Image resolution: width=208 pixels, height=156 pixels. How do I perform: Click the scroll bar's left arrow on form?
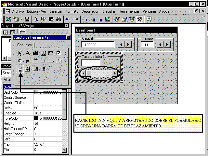(84, 73)
